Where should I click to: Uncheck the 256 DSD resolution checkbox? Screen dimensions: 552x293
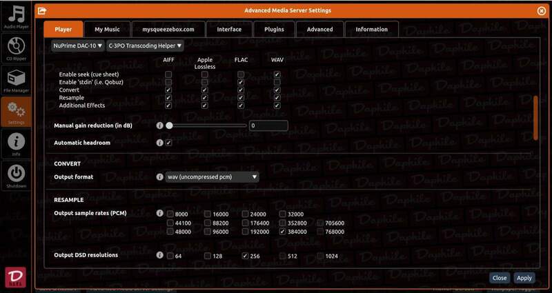pyautogui.click(x=245, y=256)
